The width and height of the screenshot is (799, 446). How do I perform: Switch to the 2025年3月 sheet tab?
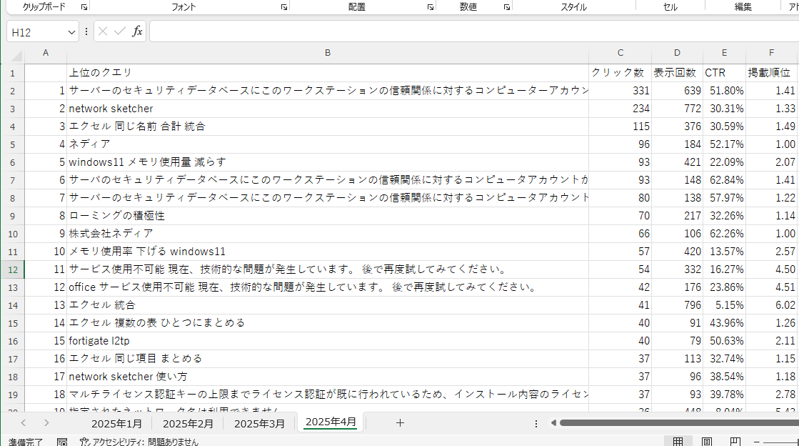259,422
